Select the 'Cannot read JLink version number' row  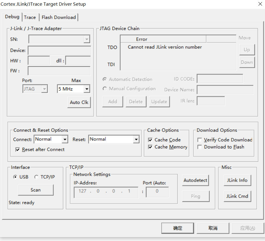(x=165, y=47)
